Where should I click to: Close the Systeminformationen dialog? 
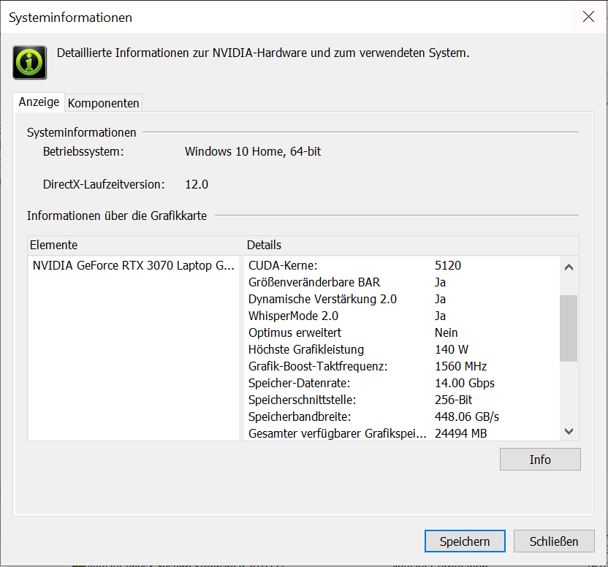588,17
